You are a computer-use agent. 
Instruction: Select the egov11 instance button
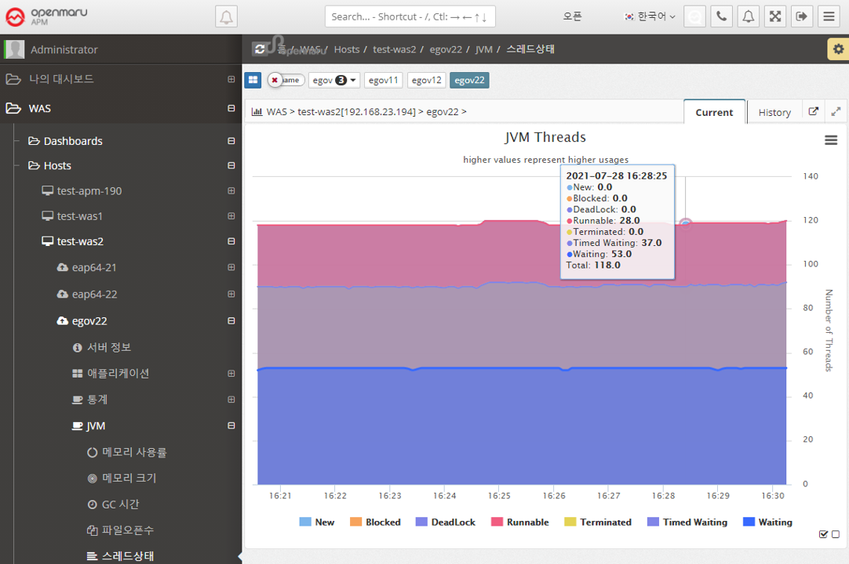(x=384, y=80)
